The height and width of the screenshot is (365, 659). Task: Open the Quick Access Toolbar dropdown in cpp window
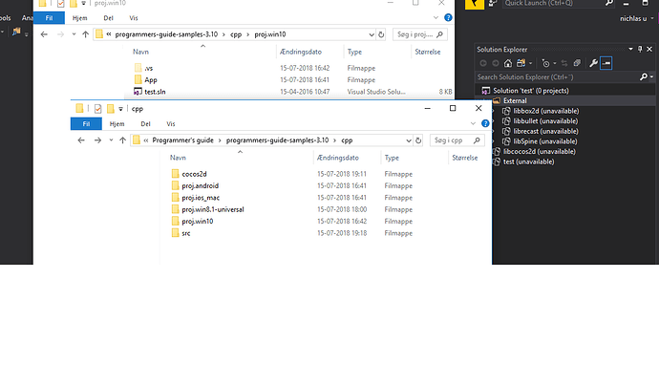(x=120, y=109)
